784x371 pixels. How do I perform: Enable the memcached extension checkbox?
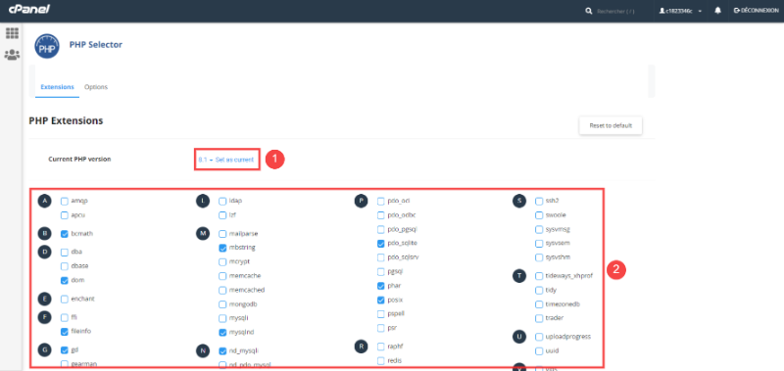click(x=222, y=290)
